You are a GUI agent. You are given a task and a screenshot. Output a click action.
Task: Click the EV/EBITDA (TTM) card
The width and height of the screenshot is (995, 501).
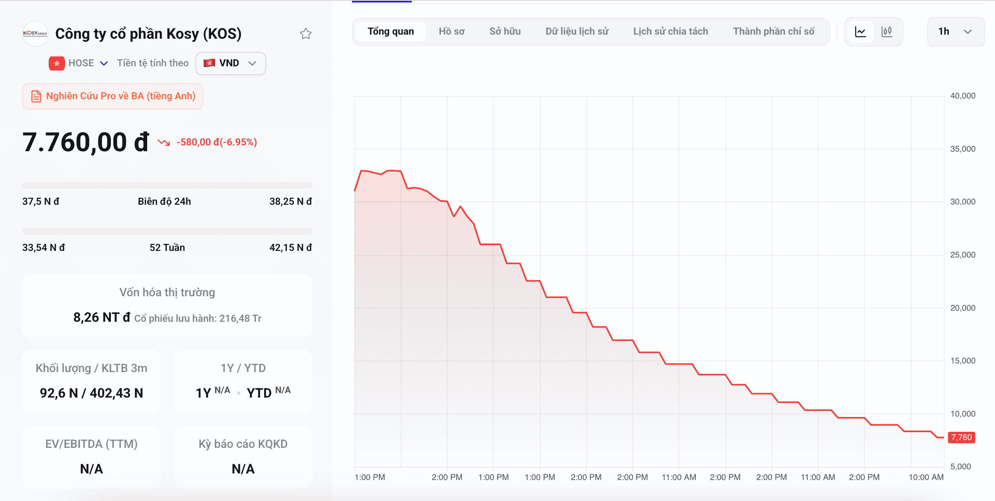pyautogui.click(x=92, y=457)
